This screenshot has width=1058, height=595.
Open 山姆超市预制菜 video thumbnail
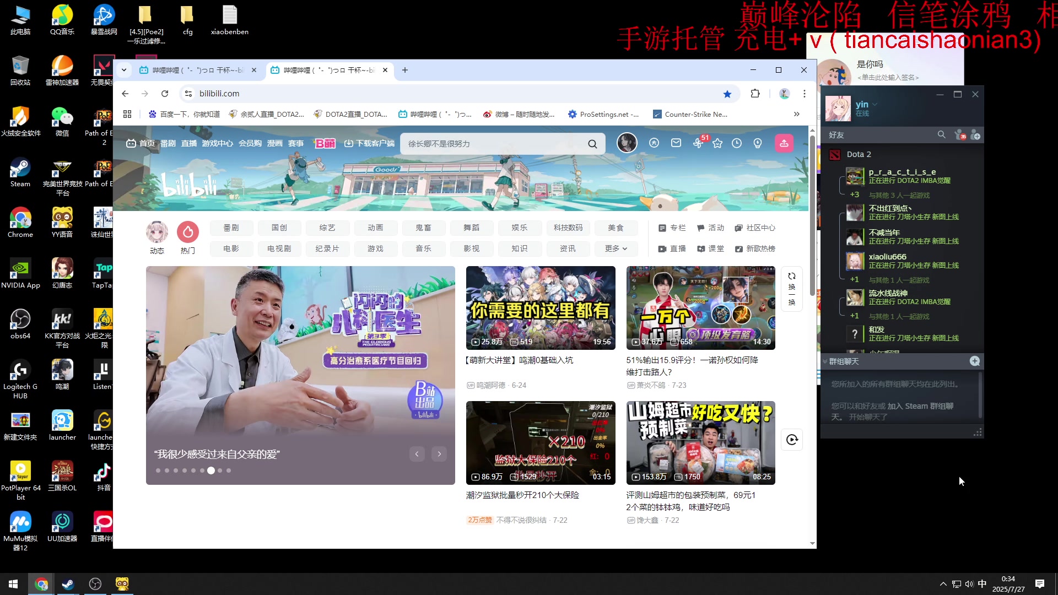700,443
